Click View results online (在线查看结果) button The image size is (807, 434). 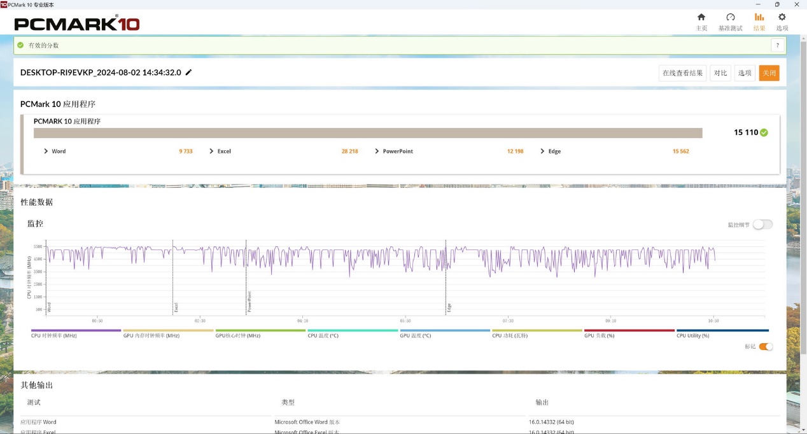click(x=682, y=73)
